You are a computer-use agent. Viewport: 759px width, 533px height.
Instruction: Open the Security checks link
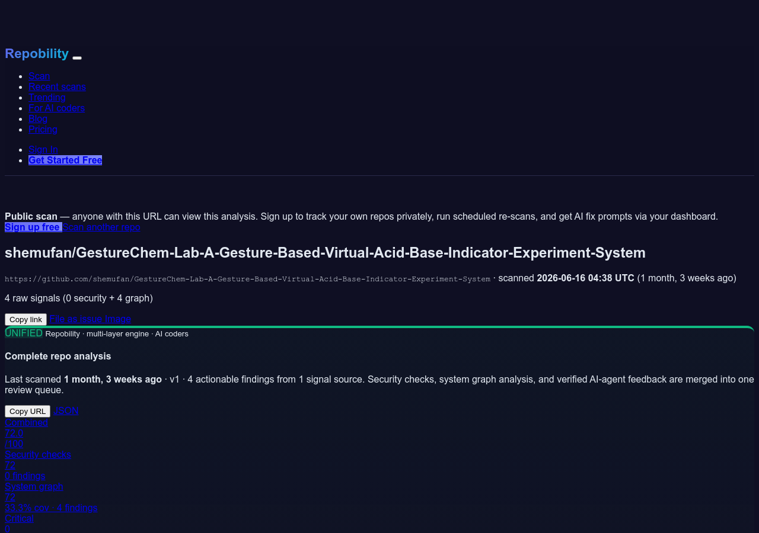[38, 454]
